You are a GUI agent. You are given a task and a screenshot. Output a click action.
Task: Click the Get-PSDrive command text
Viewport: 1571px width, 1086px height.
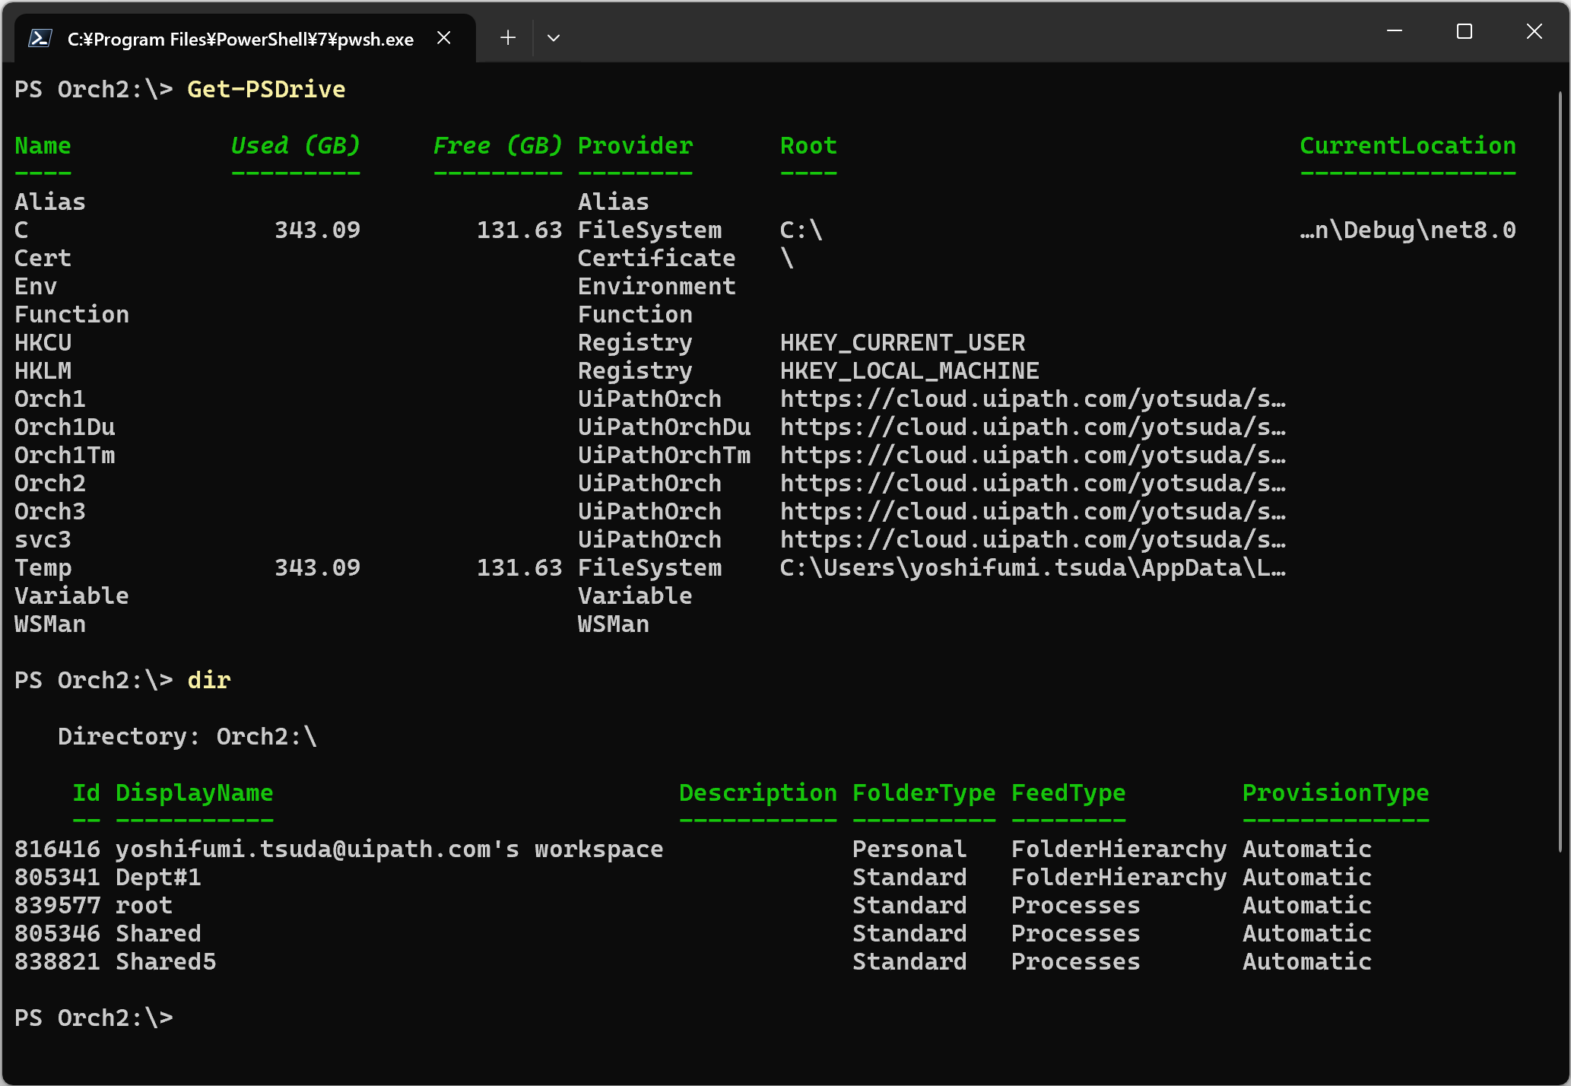pyautogui.click(x=266, y=89)
